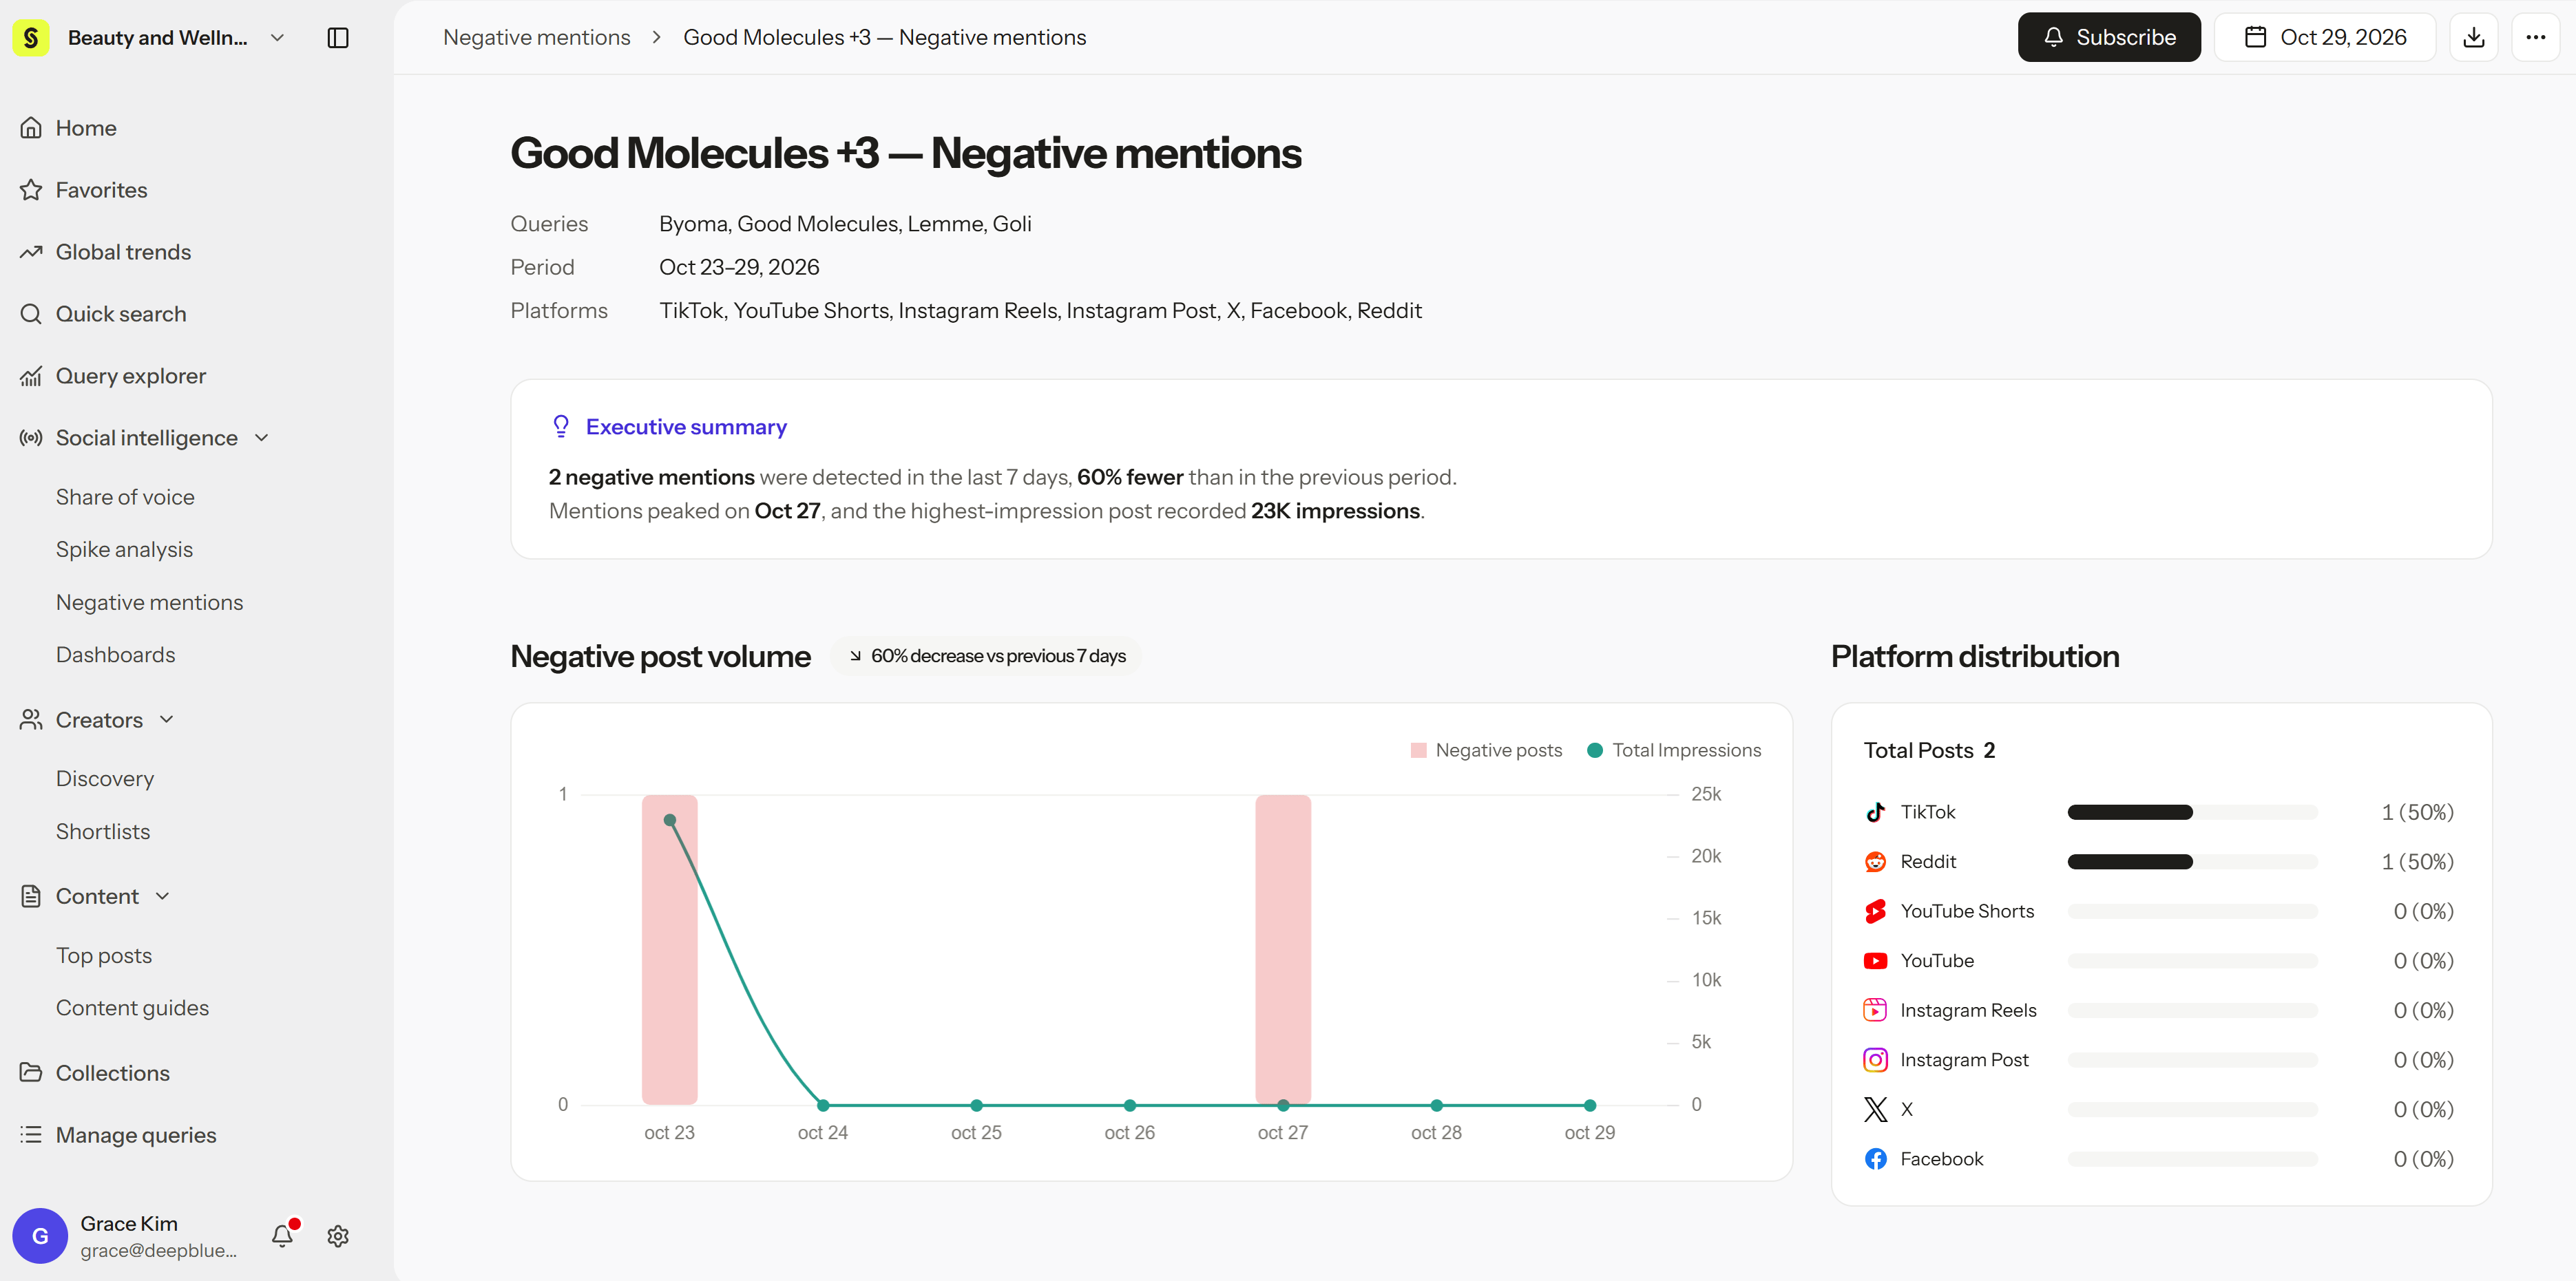
Task: Click the Negative mentions breadcrumb link
Action: tap(537, 38)
